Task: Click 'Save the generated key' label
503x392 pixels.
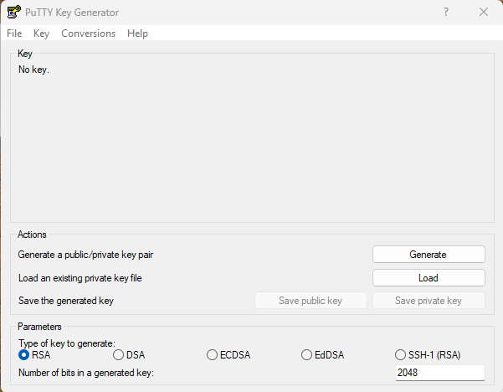Action: pyautogui.click(x=66, y=301)
